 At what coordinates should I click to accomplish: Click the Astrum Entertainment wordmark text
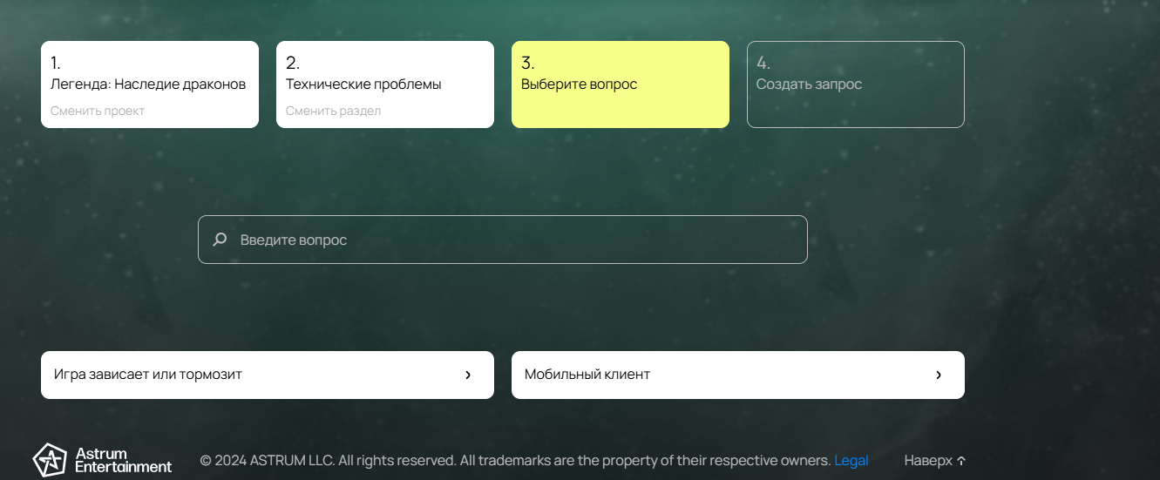click(x=123, y=460)
